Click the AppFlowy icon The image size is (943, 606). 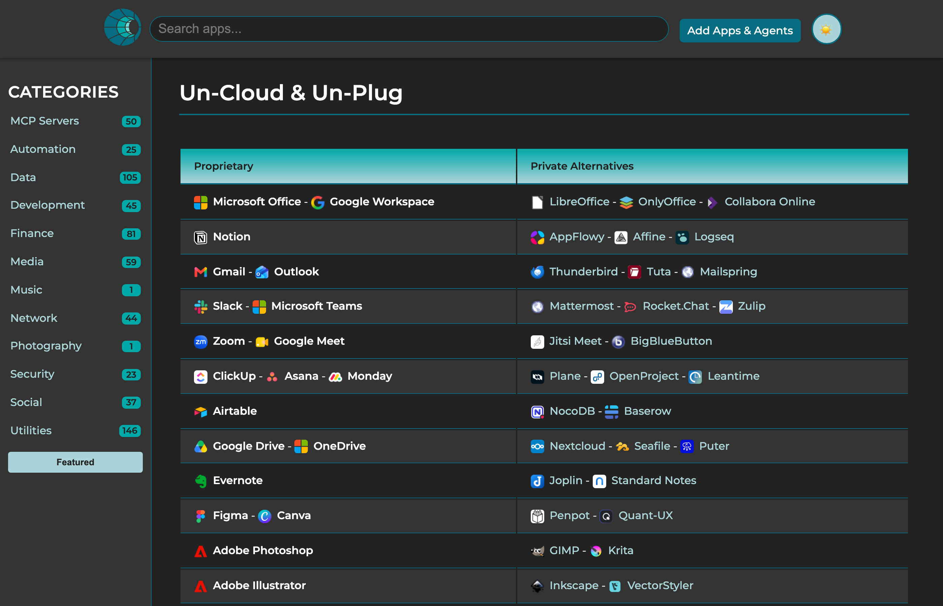537,237
